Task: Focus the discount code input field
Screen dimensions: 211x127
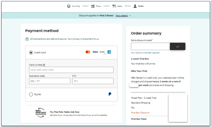Action: coord(150,46)
